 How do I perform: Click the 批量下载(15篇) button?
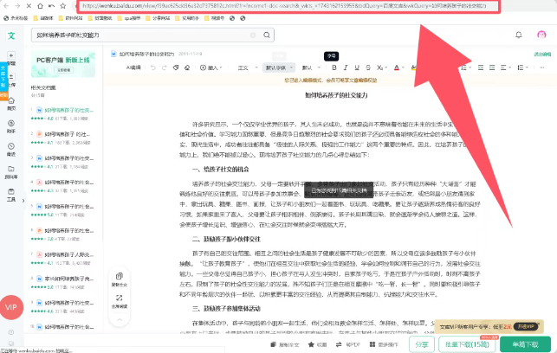pyautogui.click(x=467, y=344)
